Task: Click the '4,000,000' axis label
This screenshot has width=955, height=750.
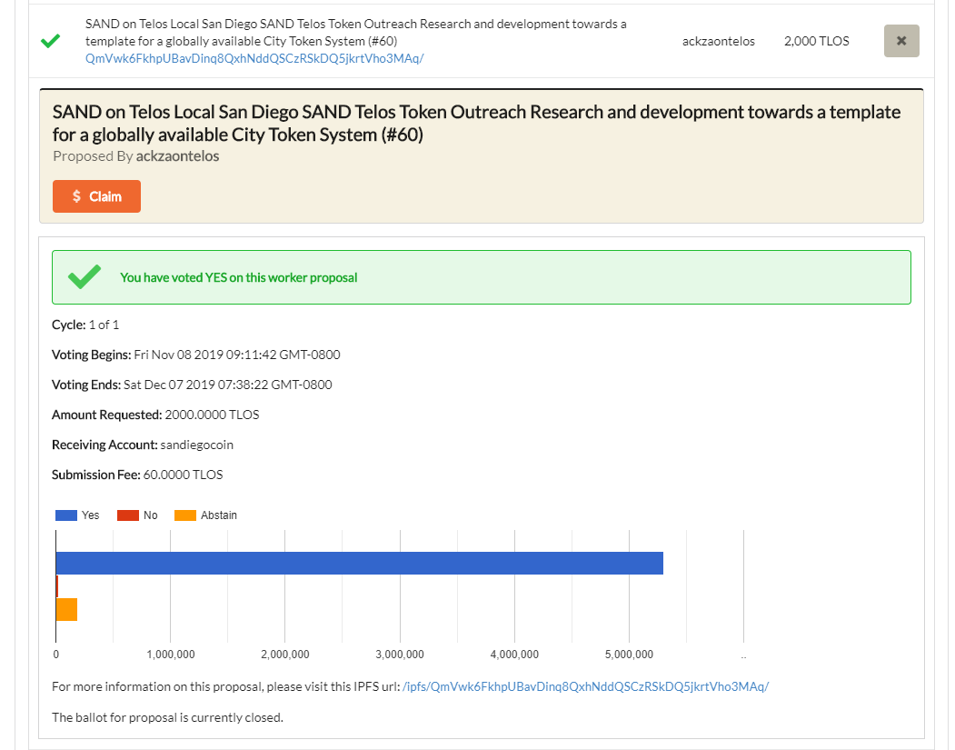Action: (514, 655)
